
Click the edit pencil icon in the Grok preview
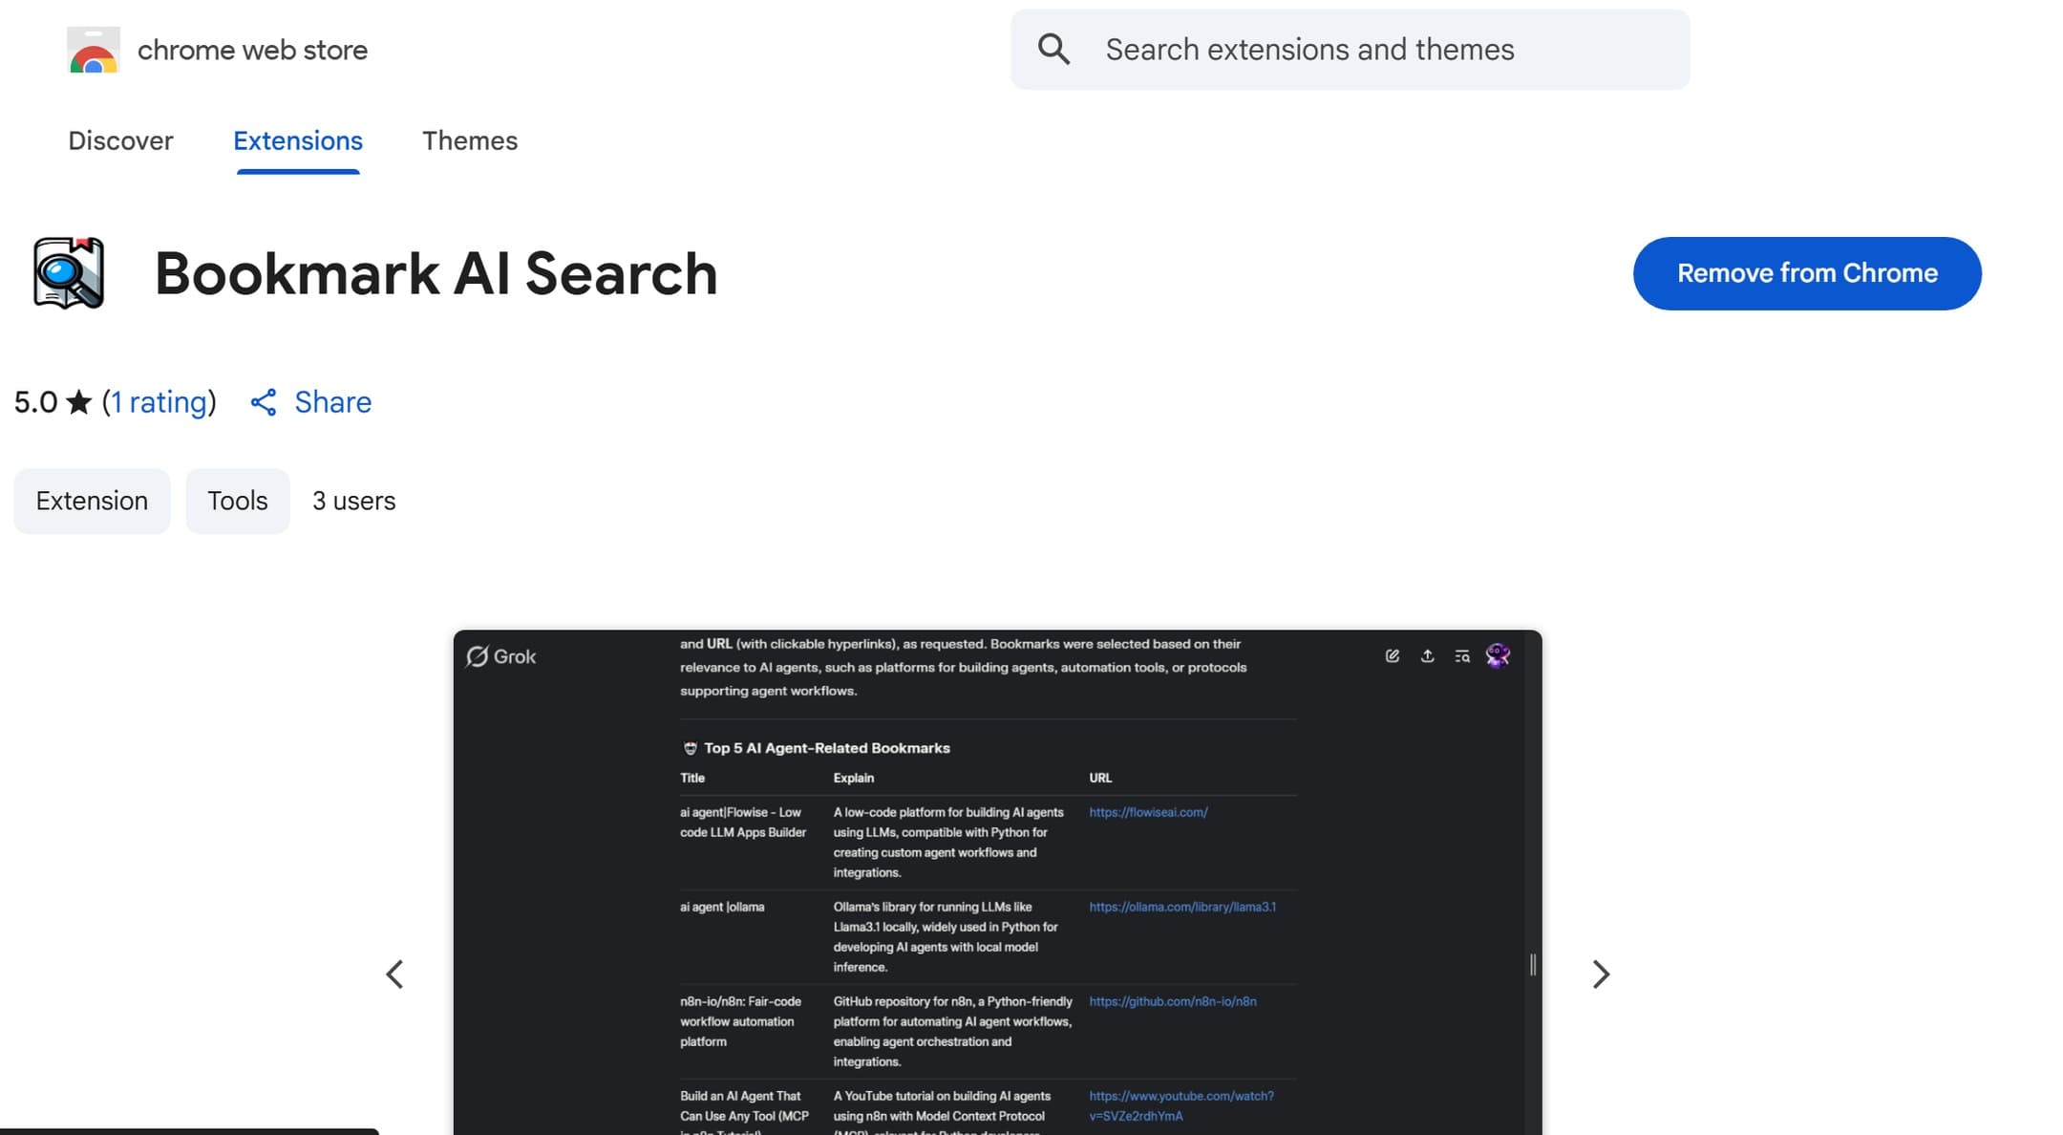pos(1393,655)
